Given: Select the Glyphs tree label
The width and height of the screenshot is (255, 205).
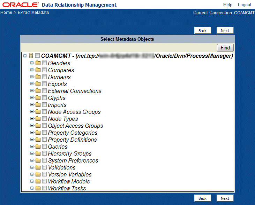Looking at the screenshot, I should 57,98.
